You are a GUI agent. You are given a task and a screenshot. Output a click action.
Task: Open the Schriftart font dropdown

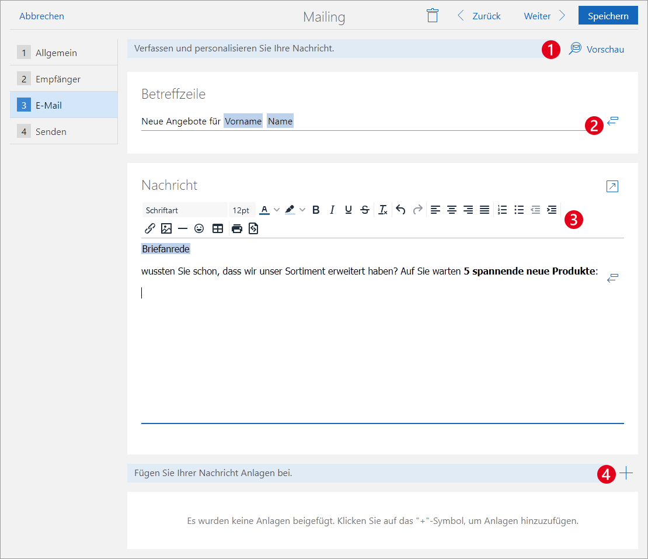[x=184, y=210]
